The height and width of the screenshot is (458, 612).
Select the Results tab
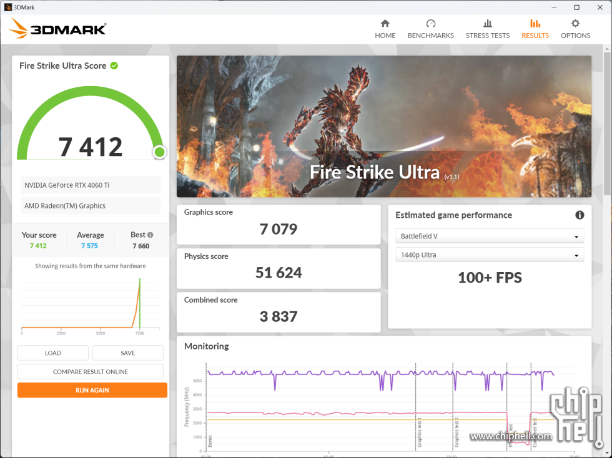[x=535, y=29]
